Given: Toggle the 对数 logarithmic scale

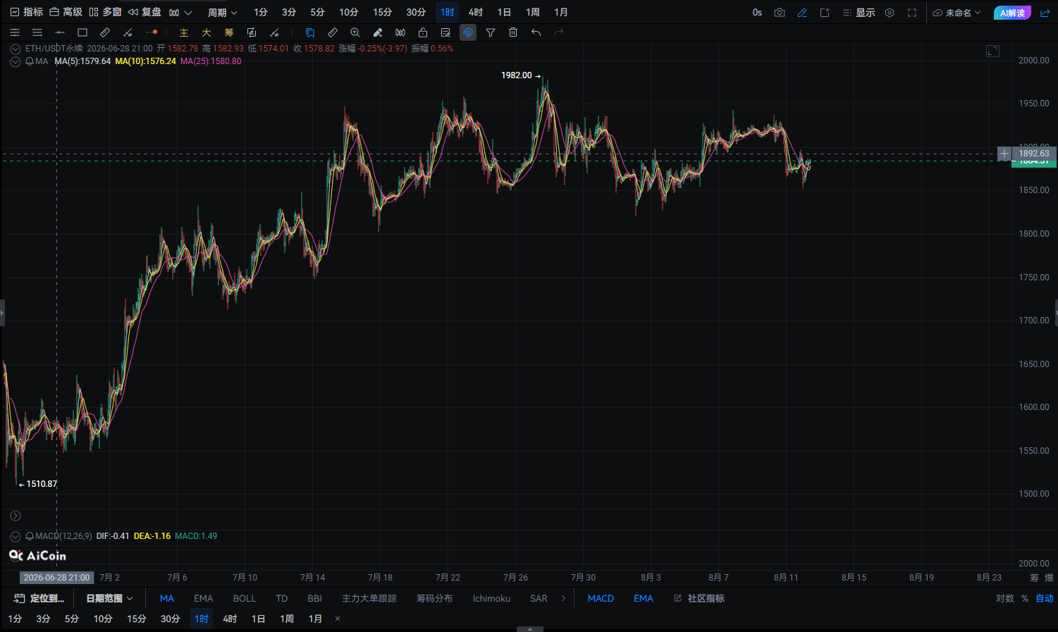Looking at the screenshot, I should 1005,598.
